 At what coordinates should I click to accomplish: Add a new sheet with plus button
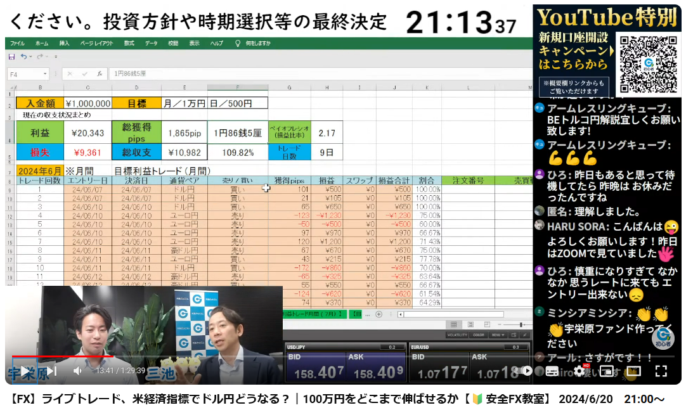click(379, 314)
